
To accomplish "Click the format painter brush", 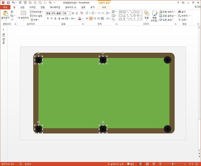I will pyautogui.click(x=12, y=20).
